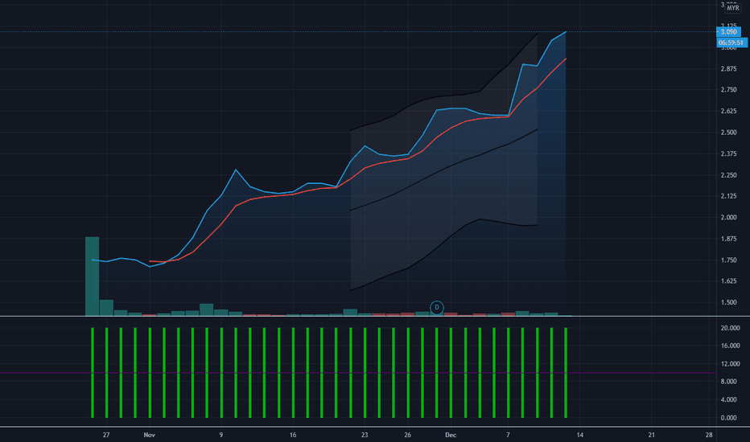Click the 23 date label on time axis
Viewport: 750px width, 442px height.
tap(365, 436)
